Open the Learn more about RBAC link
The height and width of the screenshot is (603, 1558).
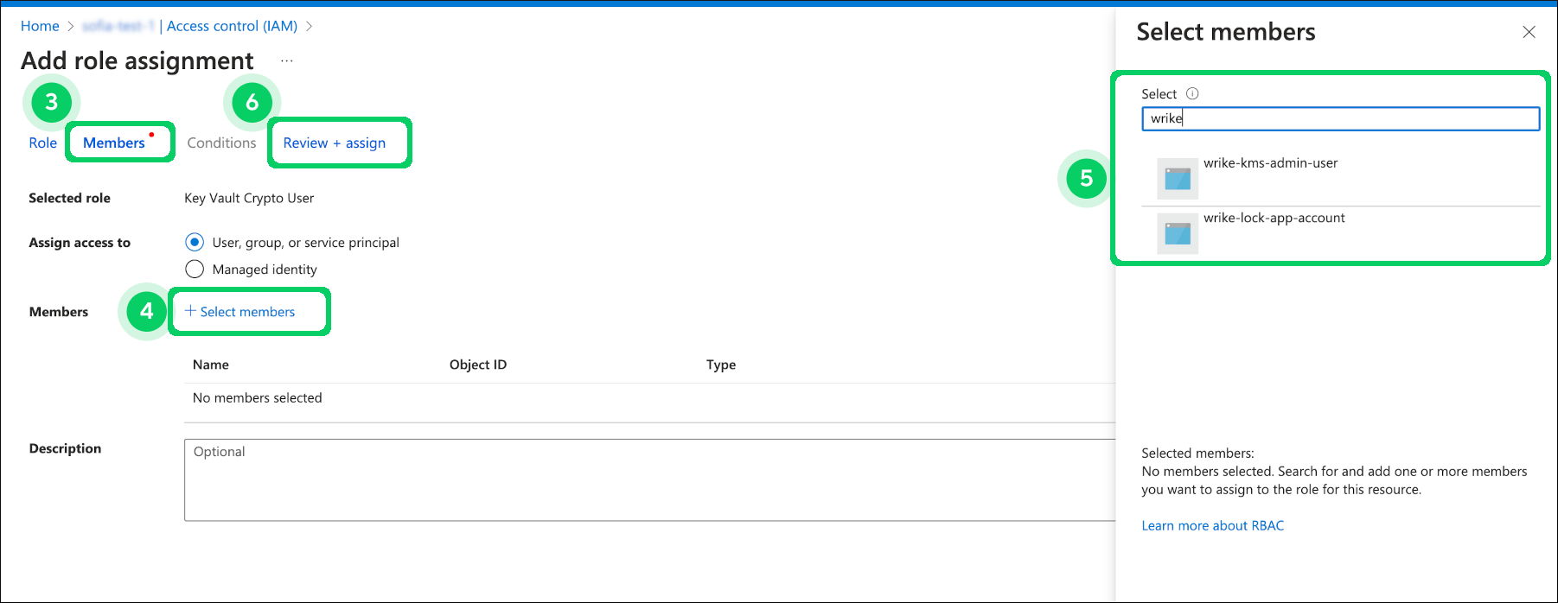[1212, 525]
